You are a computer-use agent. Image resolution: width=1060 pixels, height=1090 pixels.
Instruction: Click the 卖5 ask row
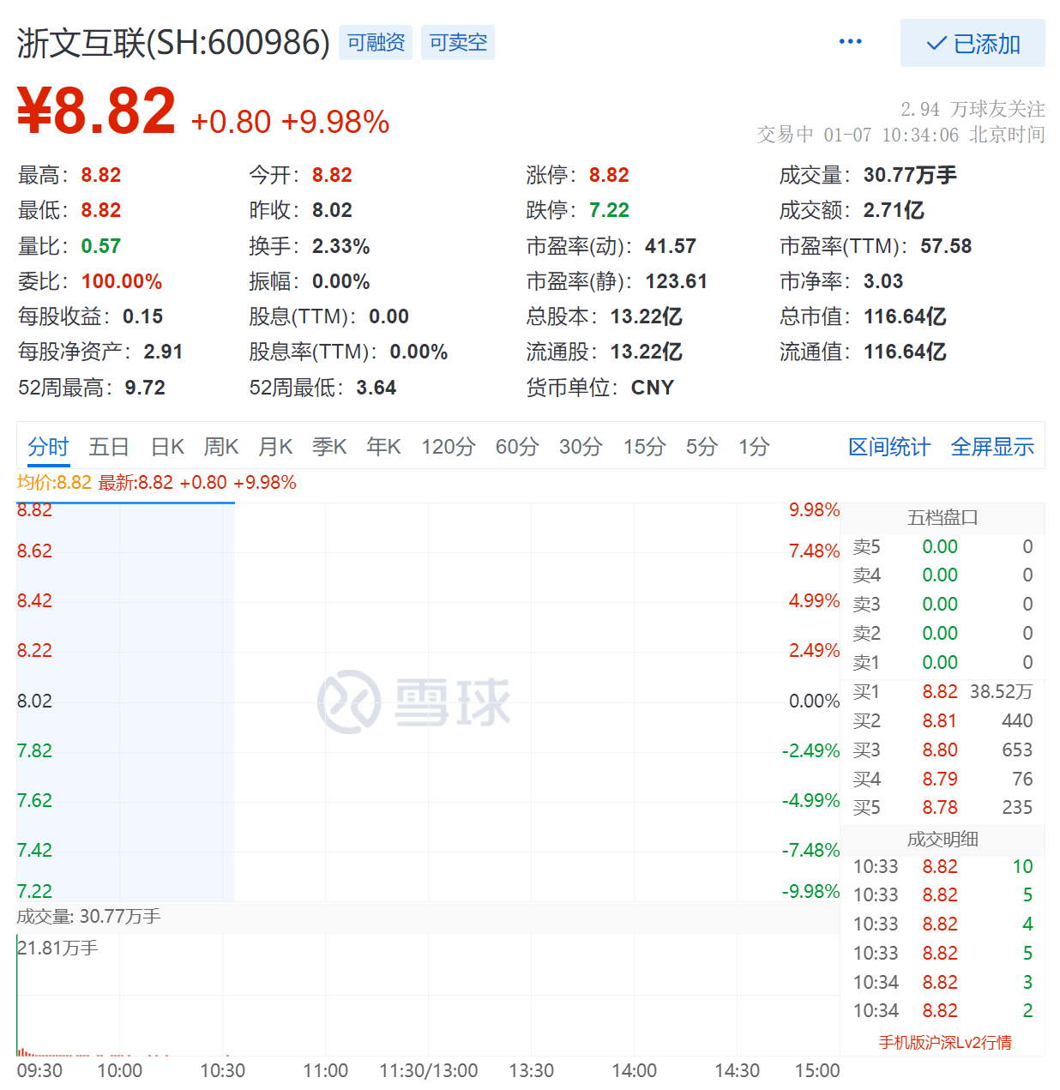943,546
